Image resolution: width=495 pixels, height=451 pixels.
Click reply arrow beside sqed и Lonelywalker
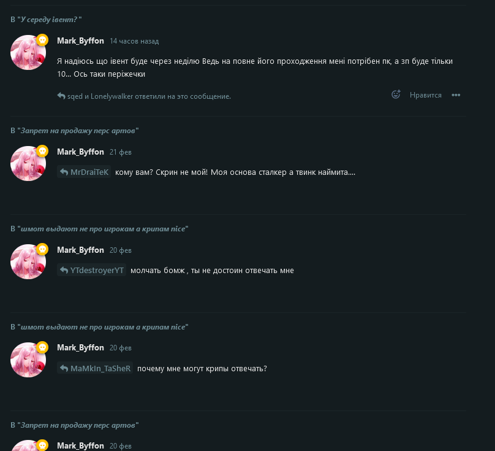click(x=61, y=96)
